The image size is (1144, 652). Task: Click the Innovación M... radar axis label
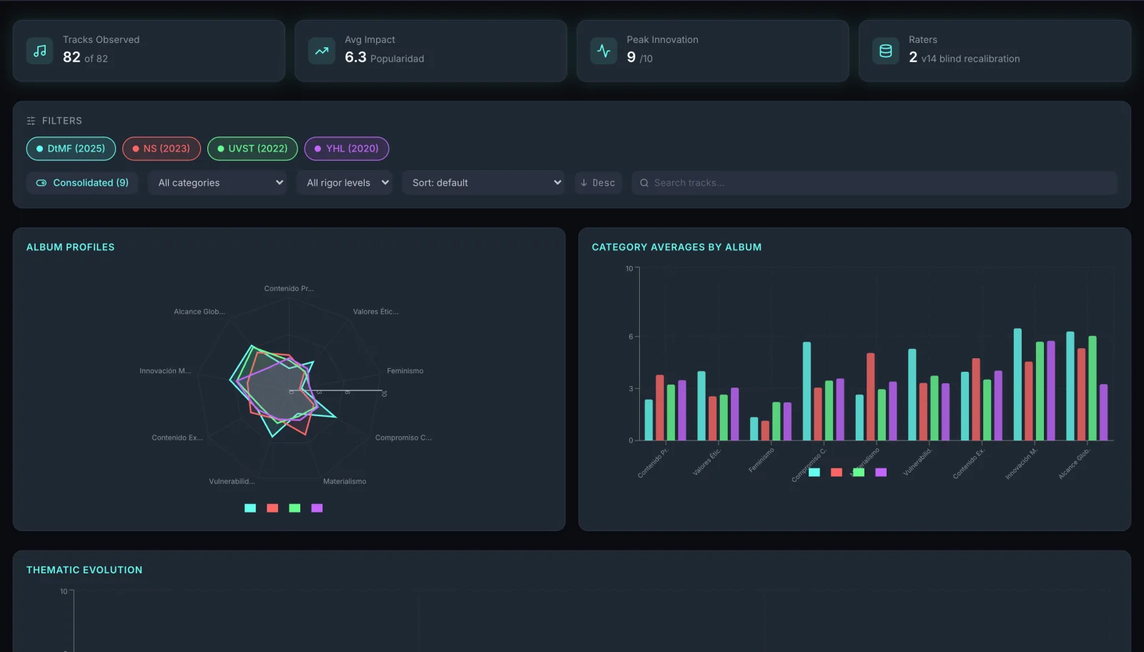(x=165, y=371)
